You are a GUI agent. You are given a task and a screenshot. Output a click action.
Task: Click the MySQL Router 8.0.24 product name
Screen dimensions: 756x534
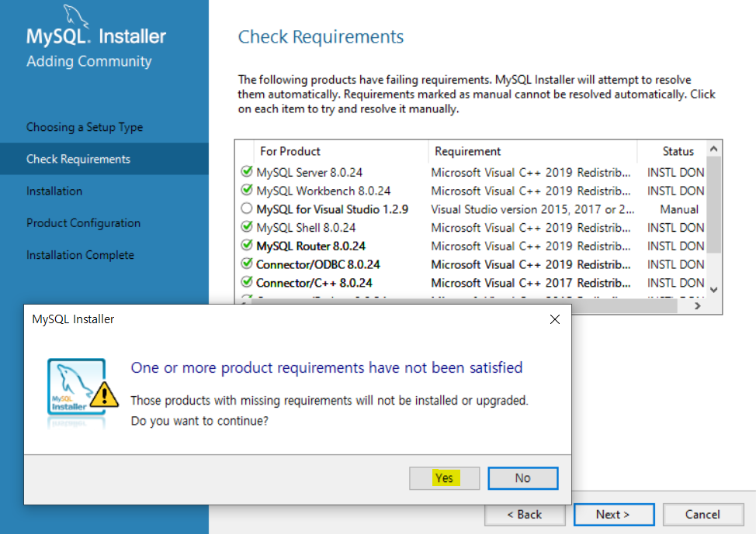(310, 246)
